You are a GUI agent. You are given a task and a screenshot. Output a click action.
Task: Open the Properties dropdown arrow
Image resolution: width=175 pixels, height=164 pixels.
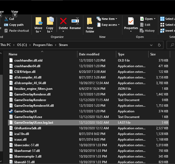(131, 31)
